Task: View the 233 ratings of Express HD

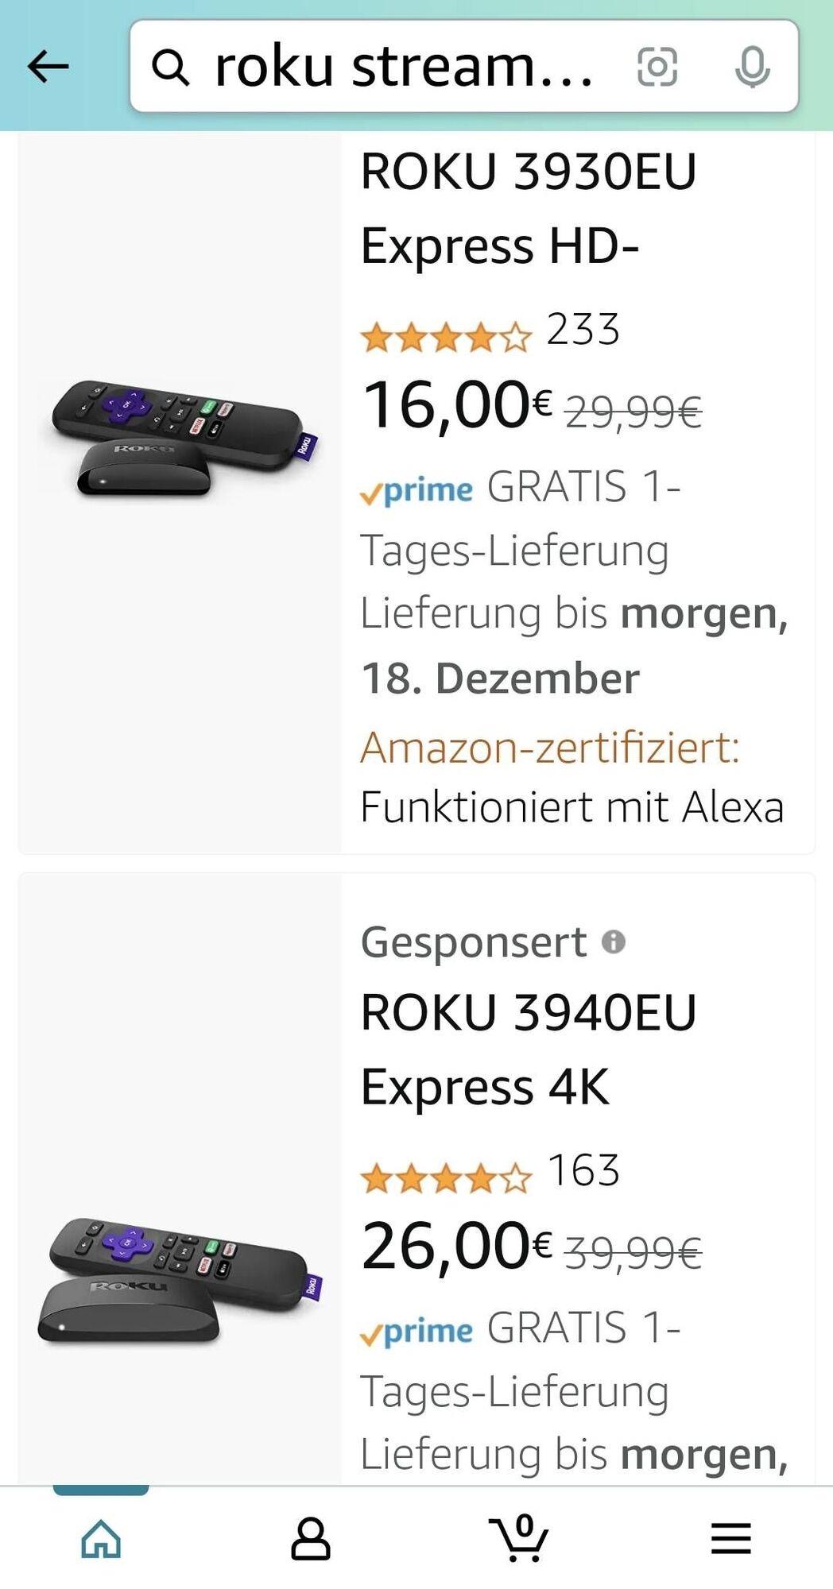Action: 583,330
